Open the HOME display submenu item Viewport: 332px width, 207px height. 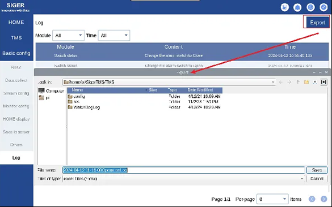(x=16, y=119)
